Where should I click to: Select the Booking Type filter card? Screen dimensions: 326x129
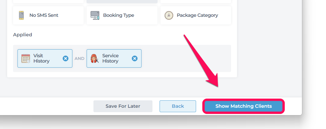pos(122,15)
